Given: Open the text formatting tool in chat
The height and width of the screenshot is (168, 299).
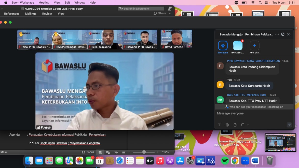Looking at the screenshot, I should (x=219, y=125).
